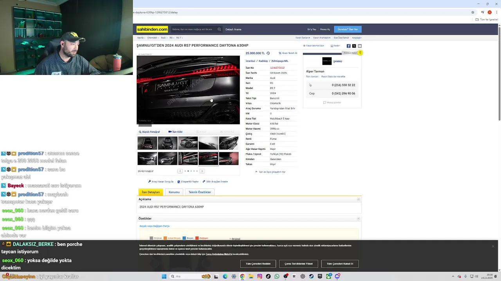Open the Karşılaştır compare link
Image resolution: width=501 pixels, height=281 pixels.
[357, 38]
